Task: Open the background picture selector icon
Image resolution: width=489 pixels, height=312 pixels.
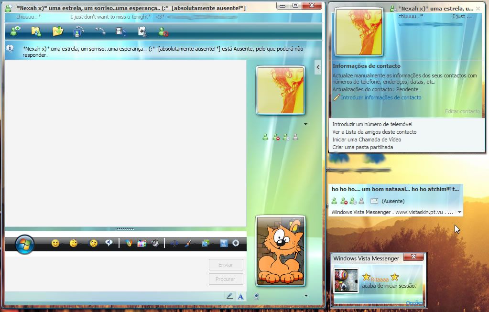Action: coord(206,243)
